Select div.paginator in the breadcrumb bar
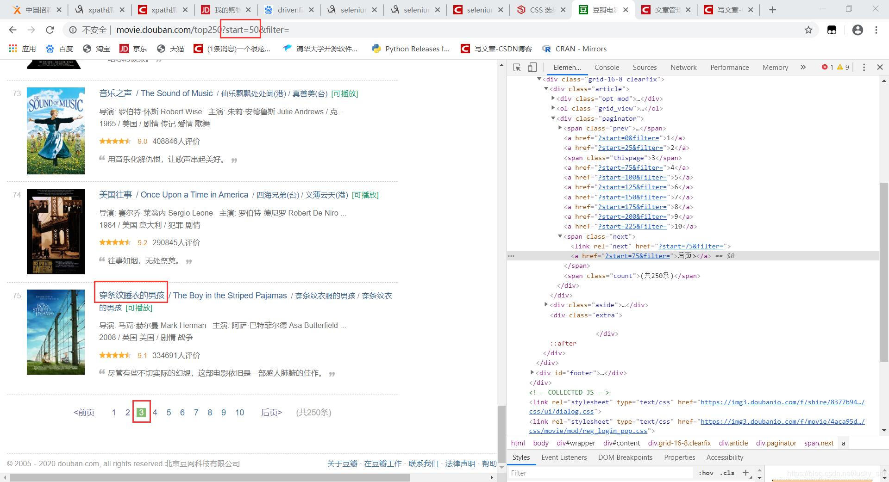889x482 pixels. pyautogui.click(x=776, y=443)
